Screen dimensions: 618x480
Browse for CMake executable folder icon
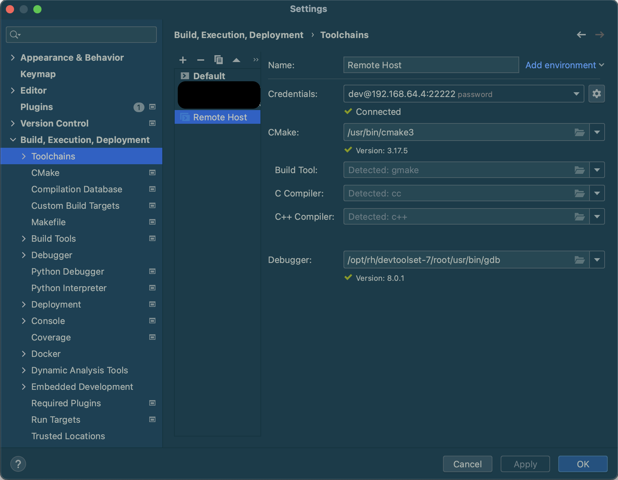tap(580, 132)
